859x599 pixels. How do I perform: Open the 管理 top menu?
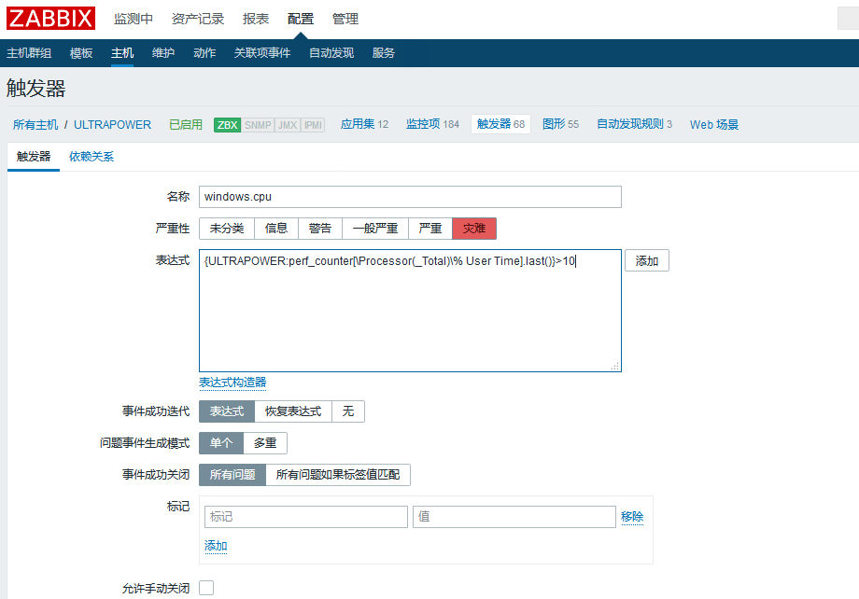pyautogui.click(x=345, y=20)
